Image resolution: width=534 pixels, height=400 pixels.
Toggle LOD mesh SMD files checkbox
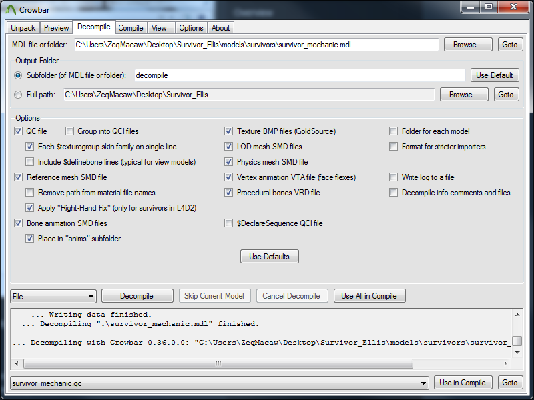tap(228, 147)
